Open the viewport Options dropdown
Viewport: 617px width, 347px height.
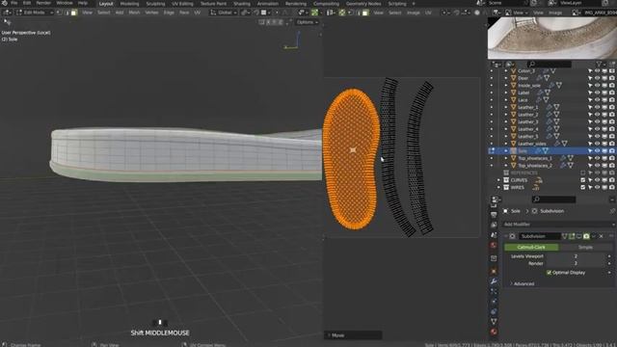[x=308, y=22]
